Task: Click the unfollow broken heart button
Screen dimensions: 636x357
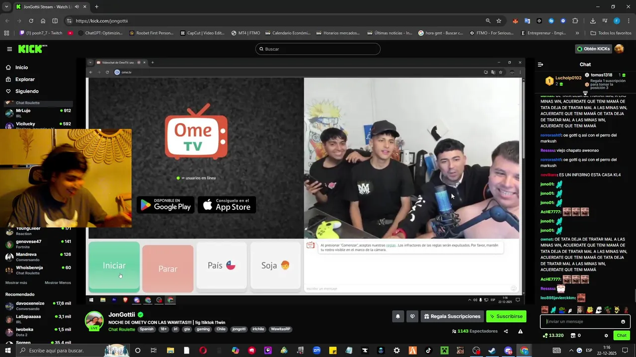Action: [x=412, y=316]
